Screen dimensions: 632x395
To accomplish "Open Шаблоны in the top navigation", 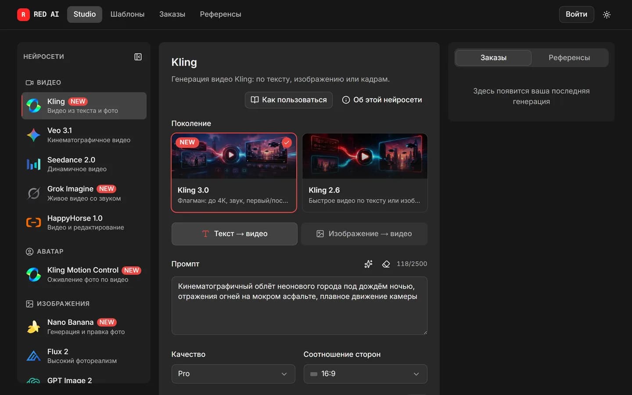I will pos(127,14).
